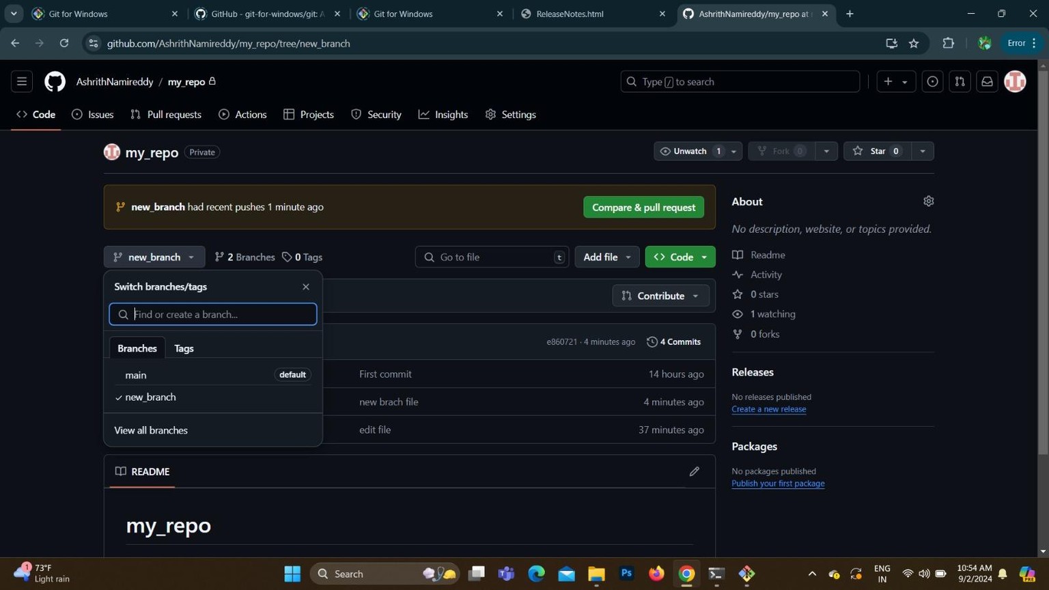The height and width of the screenshot is (590, 1049).
Task: Click Compare & pull request button
Action: point(643,207)
